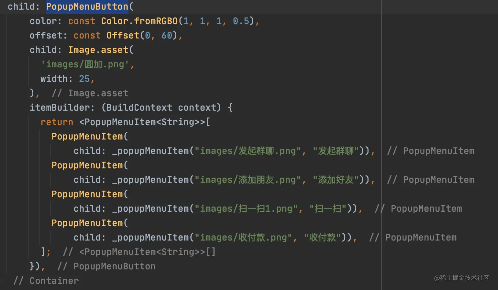This screenshot has width=498, height=290.
Task: Click the color: parameter name
Action: [x=45, y=21]
